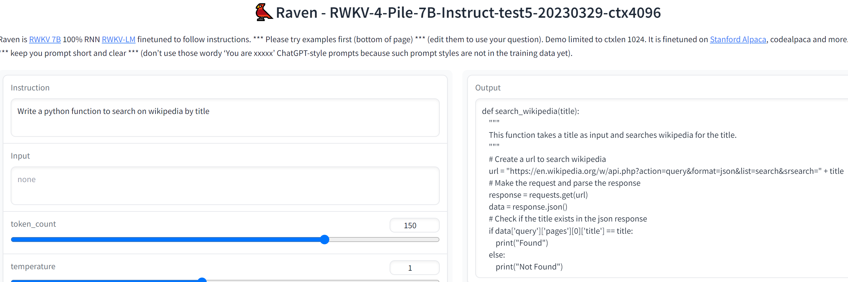
Task: Click the Raven RWKV-4-Pile-7B page title
Action: (468, 13)
